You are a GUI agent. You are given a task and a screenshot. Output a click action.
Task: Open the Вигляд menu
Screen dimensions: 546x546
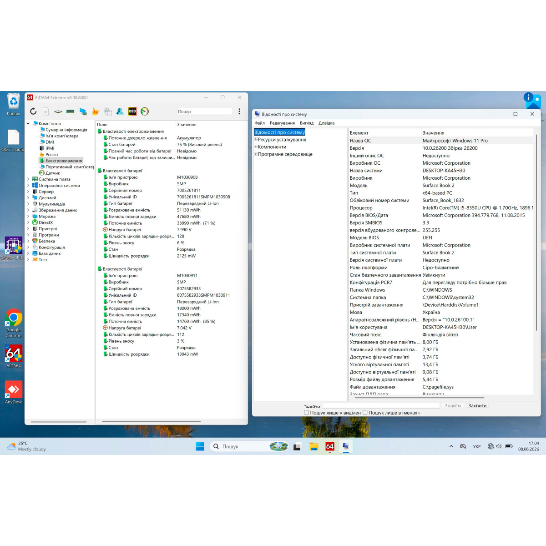click(307, 123)
